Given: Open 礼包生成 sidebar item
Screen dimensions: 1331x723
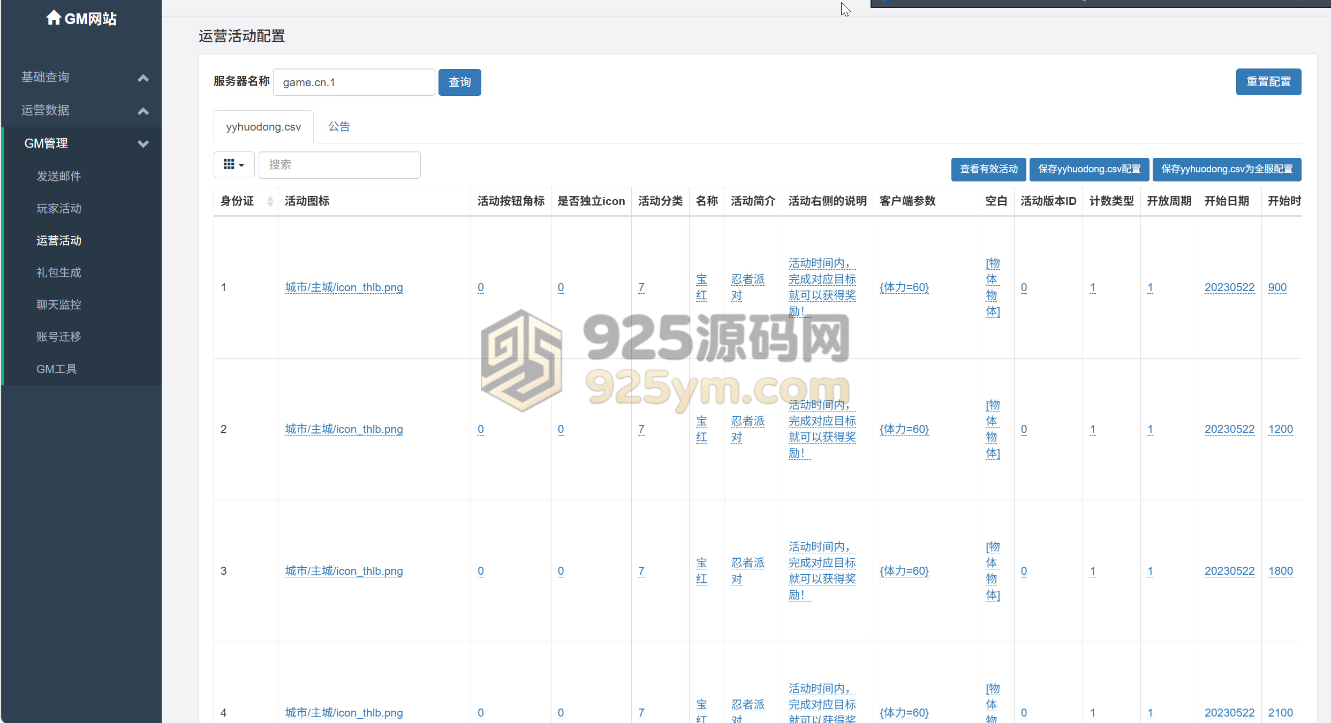Looking at the screenshot, I should (x=59, y=272).
